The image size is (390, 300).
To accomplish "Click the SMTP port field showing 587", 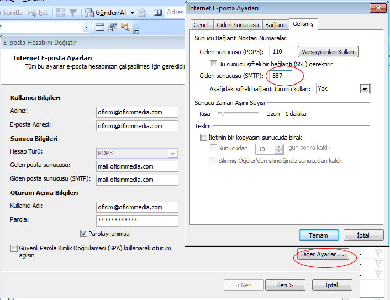I will click(280, 76).
